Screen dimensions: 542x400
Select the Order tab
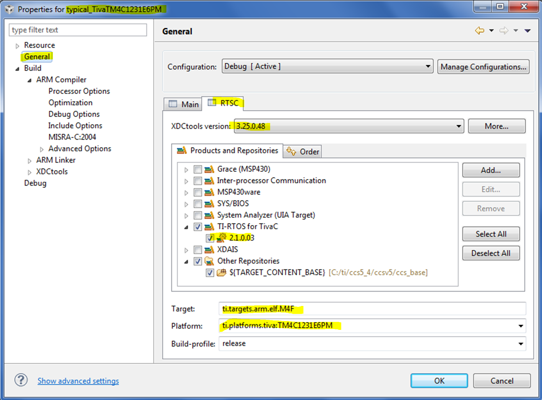(303, 151)
